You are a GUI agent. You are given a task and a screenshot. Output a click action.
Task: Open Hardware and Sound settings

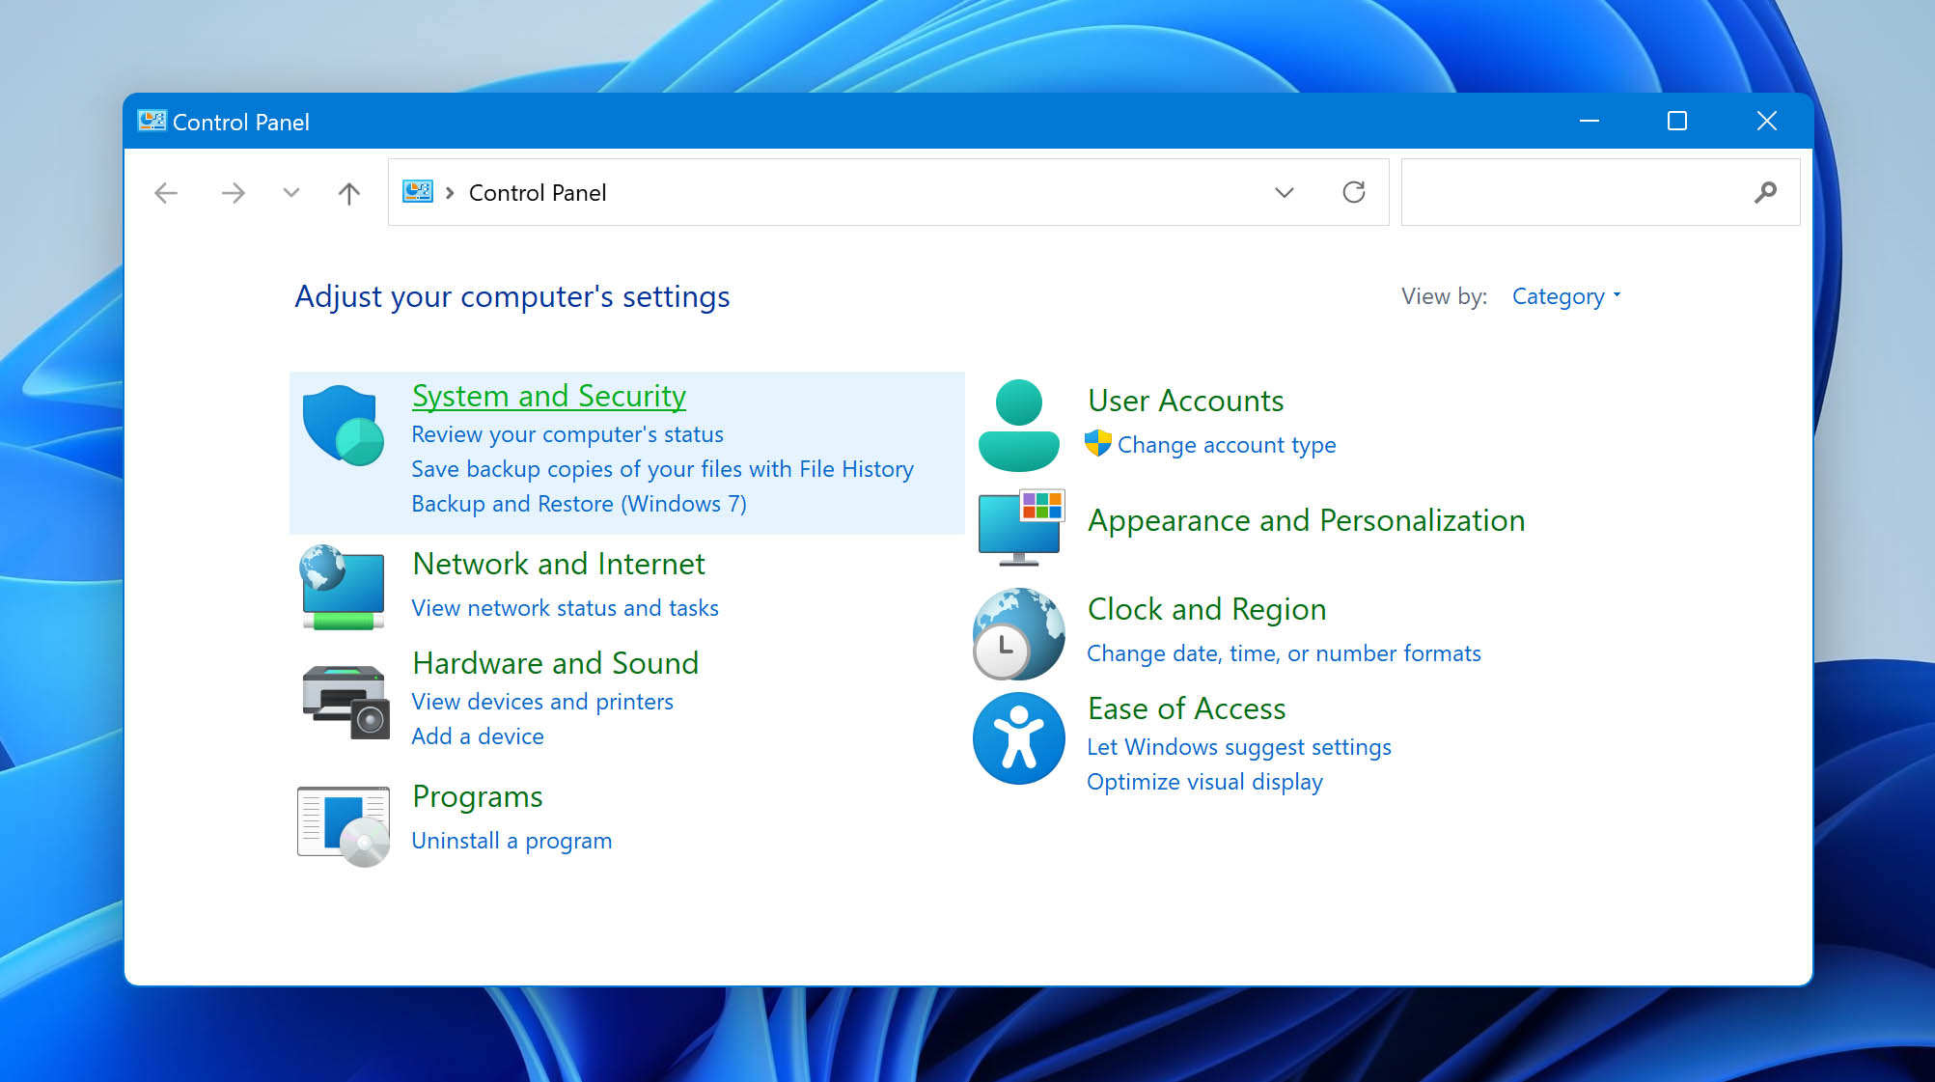(x=556, y=662)
